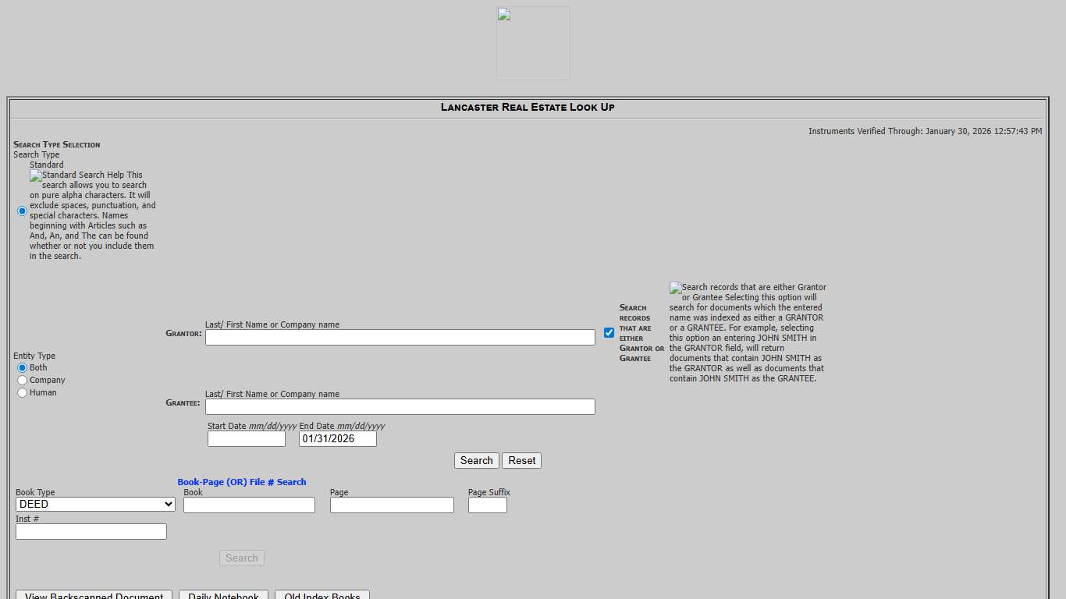Click the Grantor name input field
1066x599 pixels.
coord(400,337)
